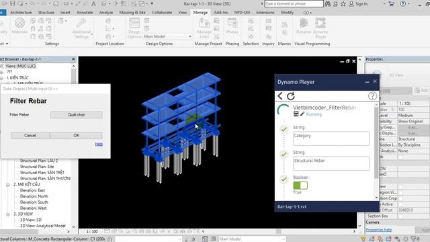Click the spinning run status icon
430x242 pixels.
(284, 110)
